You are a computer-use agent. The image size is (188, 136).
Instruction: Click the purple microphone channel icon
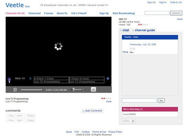click(10, 80)
